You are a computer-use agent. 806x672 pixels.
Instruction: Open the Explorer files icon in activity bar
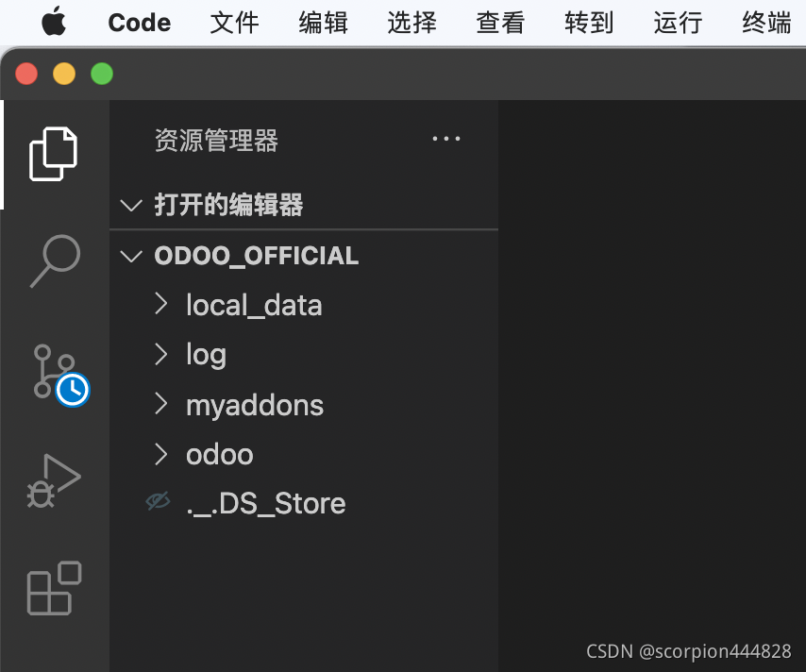click(x=54, y=154)
